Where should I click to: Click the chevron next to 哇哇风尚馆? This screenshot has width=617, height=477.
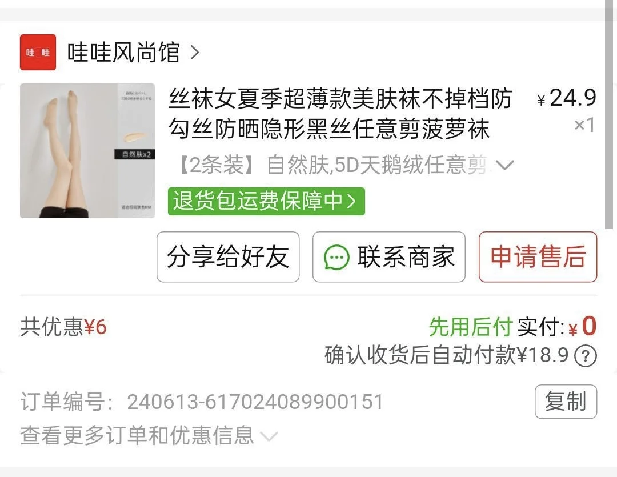pos(194,52)
